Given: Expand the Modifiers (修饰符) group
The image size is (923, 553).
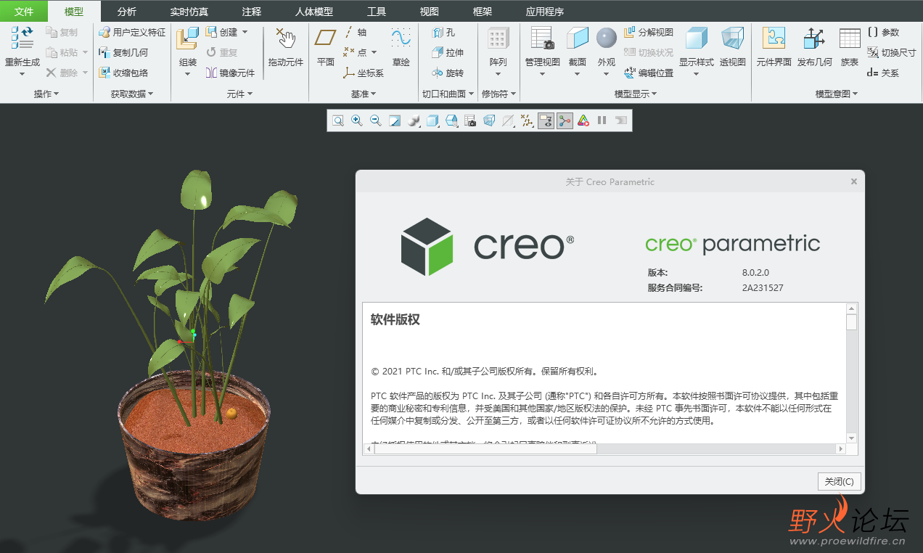Looking at the screenshot, I should (x=499, y=94).
